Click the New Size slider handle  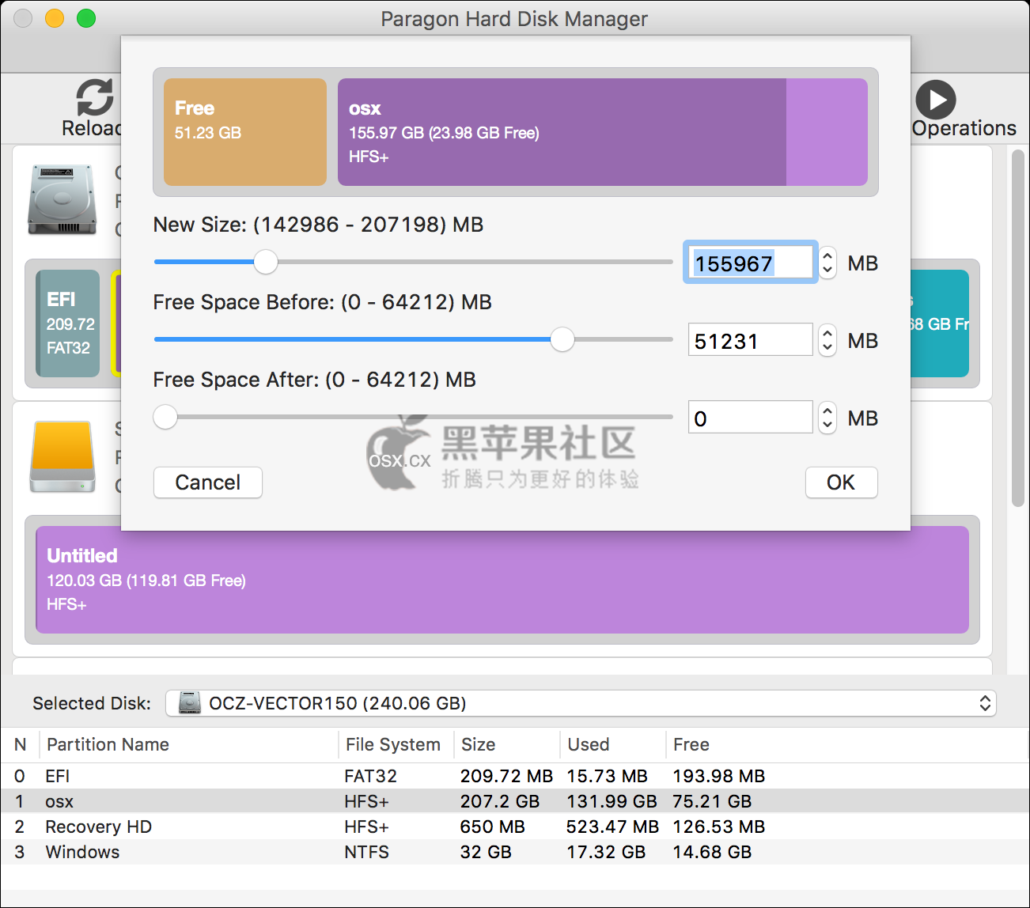[266, 262]
